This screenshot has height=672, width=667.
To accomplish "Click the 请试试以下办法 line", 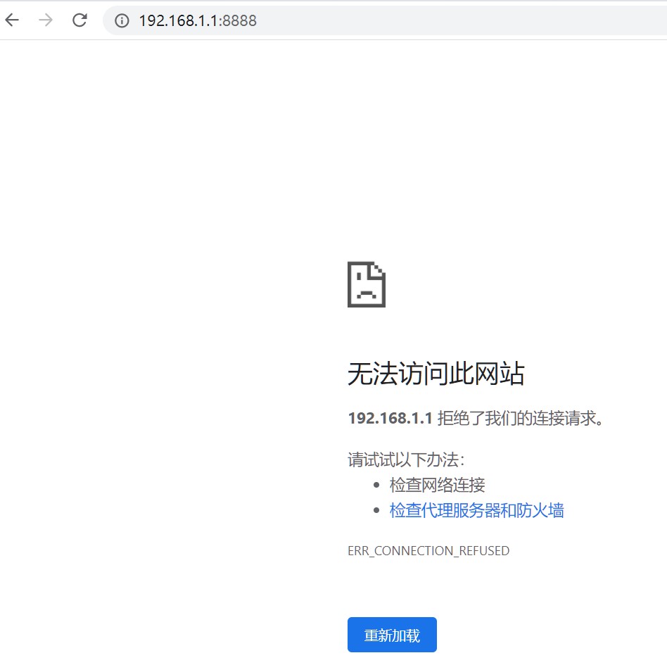I will [406, 460].
